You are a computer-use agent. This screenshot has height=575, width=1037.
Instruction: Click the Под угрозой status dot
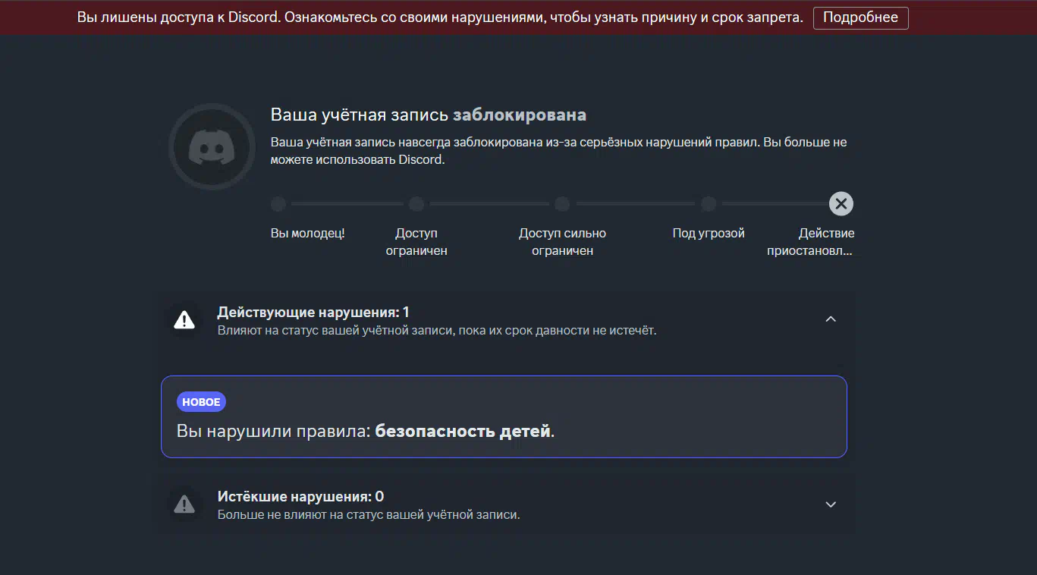pyautogui.click(x=709, y=204)
